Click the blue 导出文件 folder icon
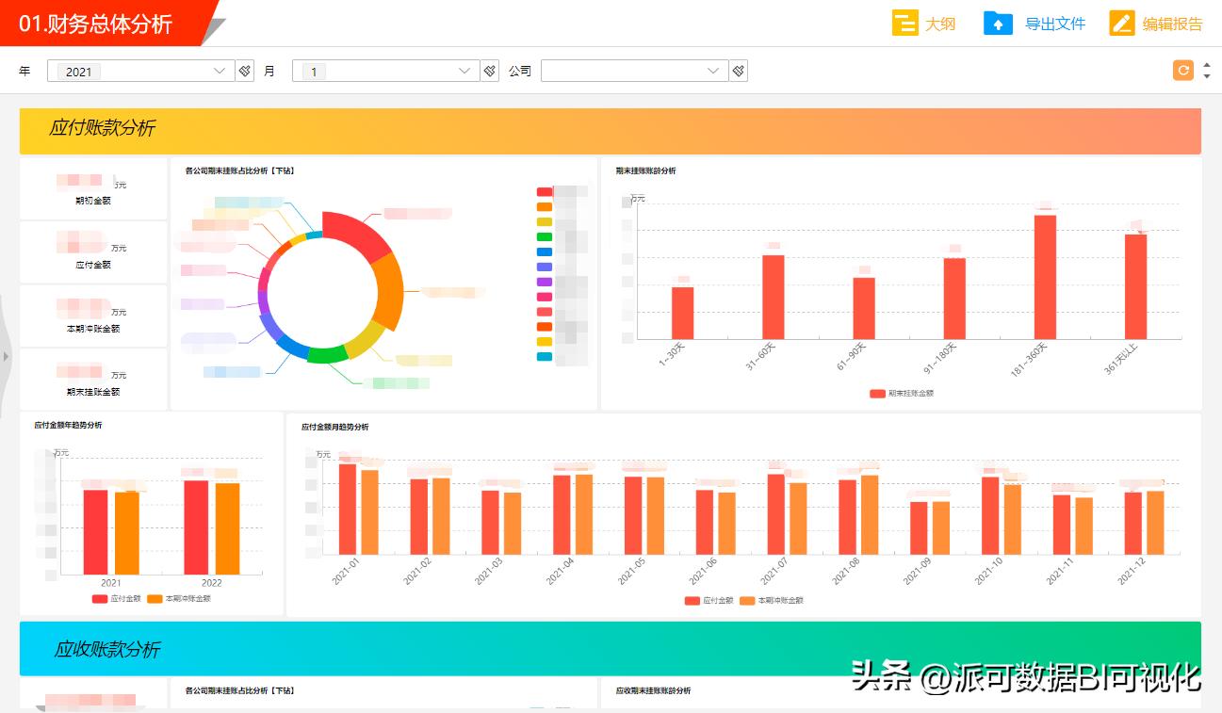Image resolution: width=1222 pixels, height=713 pixels. (x=997, y=23)
